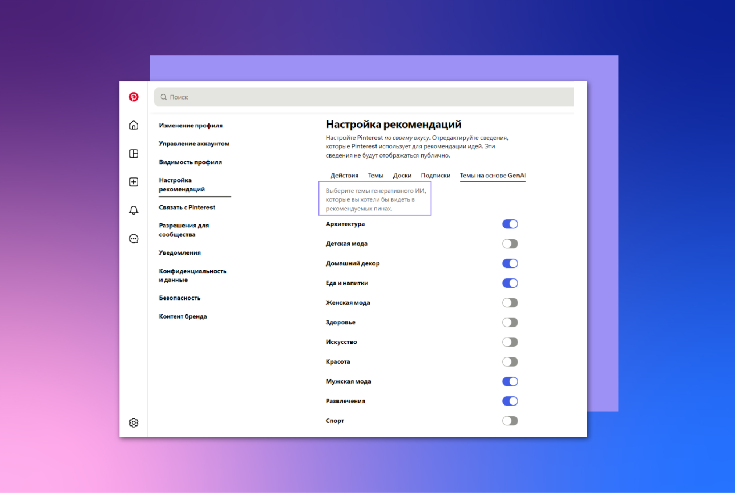
Task: Open the messages chat bubble icon
Action: [133, 239]
